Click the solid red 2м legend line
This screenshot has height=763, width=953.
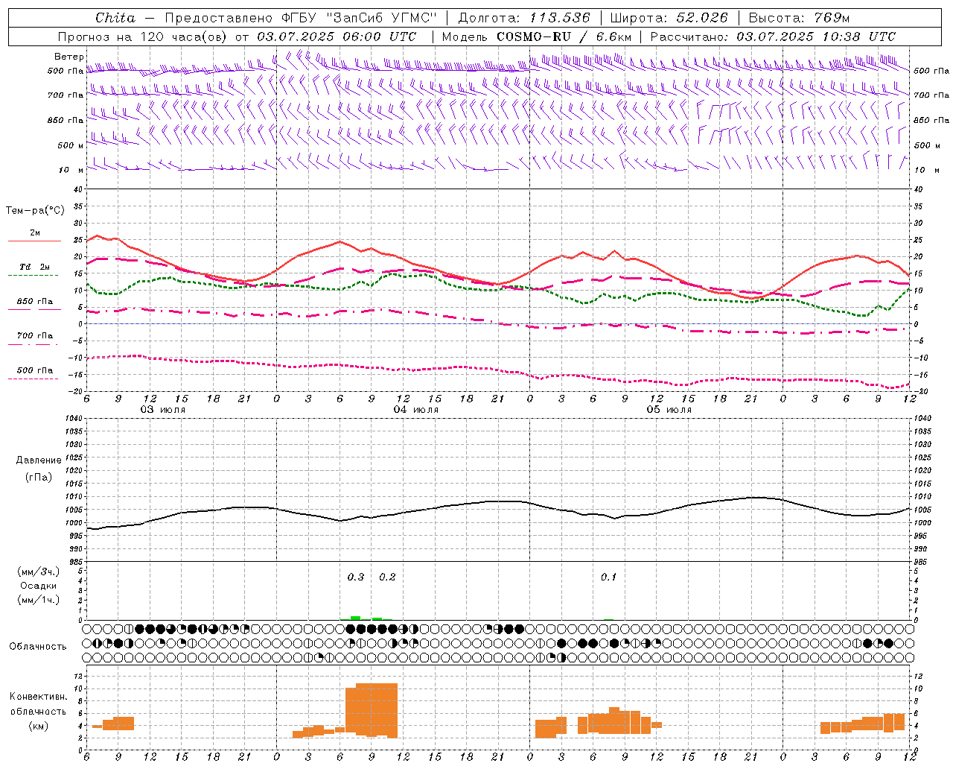coord(34,241)
